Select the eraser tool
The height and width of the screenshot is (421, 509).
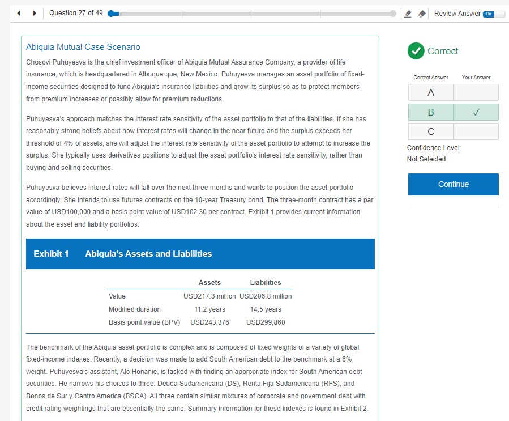(x=422, y=14)
